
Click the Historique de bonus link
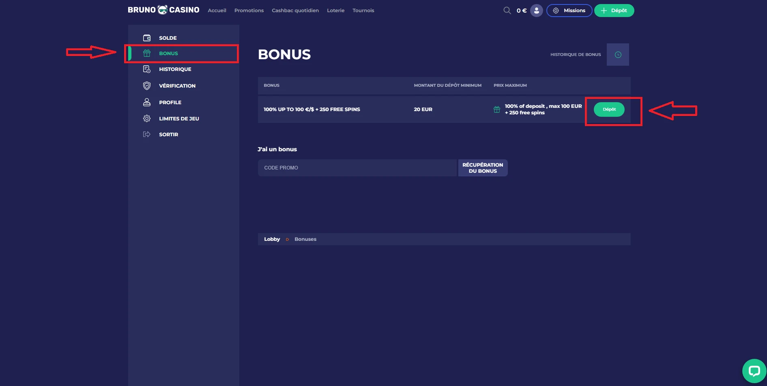click(x=576, y=54)
